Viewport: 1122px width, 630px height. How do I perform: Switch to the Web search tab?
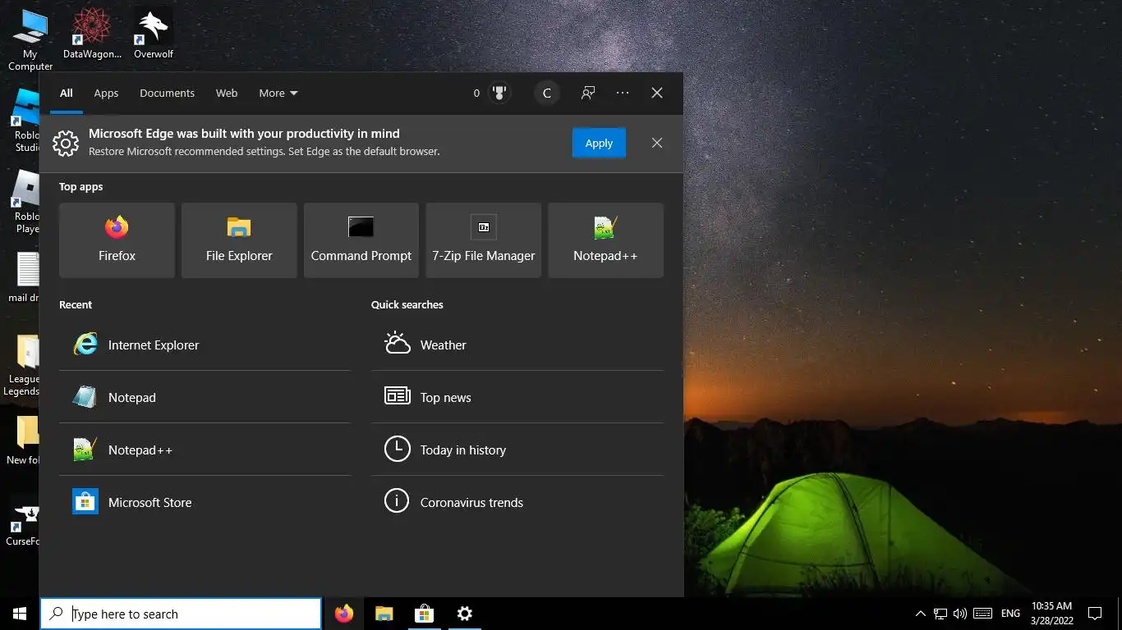227,93
